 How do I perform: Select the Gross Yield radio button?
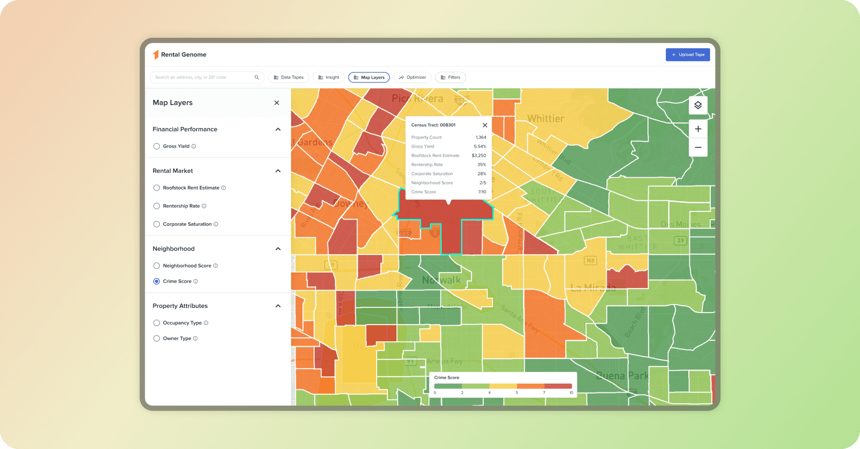156,146
